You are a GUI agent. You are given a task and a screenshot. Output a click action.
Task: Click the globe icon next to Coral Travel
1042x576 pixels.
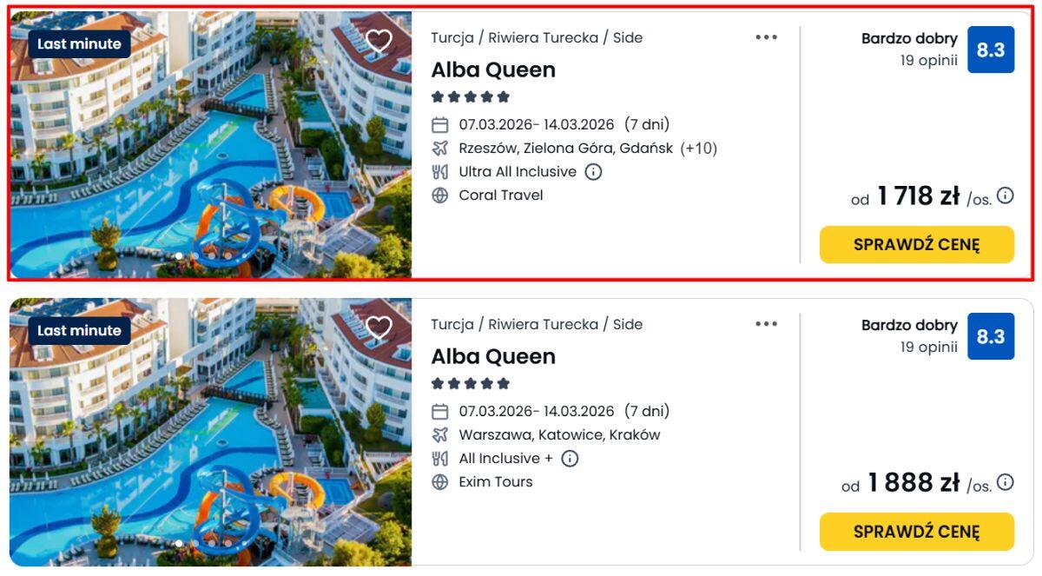click(x=440, y=195)
